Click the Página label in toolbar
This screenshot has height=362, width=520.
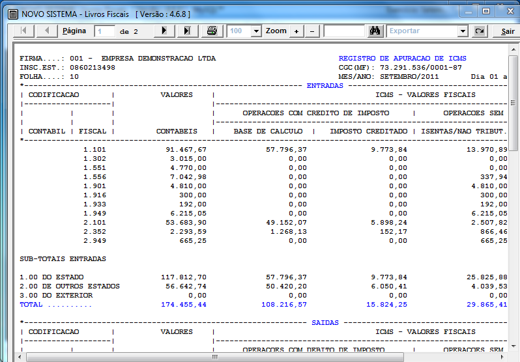tap(74, 31)
